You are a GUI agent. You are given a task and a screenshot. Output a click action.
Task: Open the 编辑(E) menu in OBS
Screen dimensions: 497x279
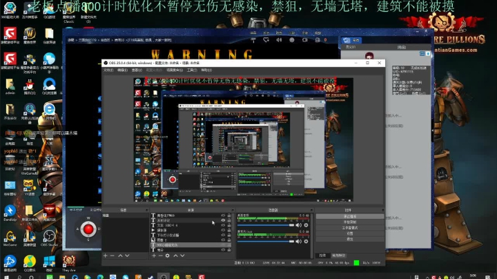[x=122, y=70]
